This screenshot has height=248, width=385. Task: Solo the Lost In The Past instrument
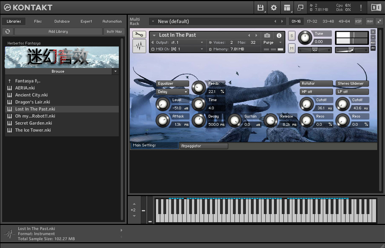click(x=292, y=36)
